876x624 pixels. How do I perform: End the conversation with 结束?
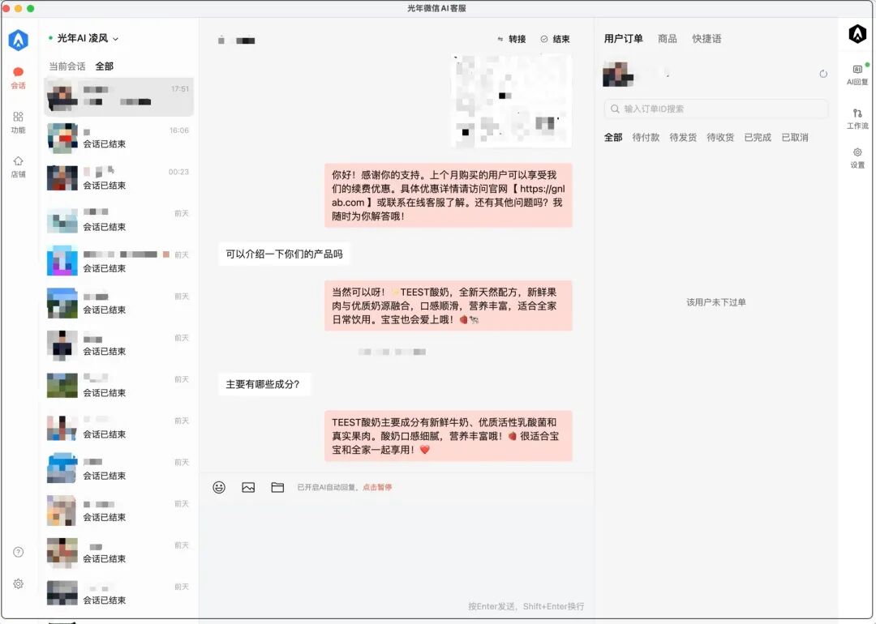click(x=556, y=39)
